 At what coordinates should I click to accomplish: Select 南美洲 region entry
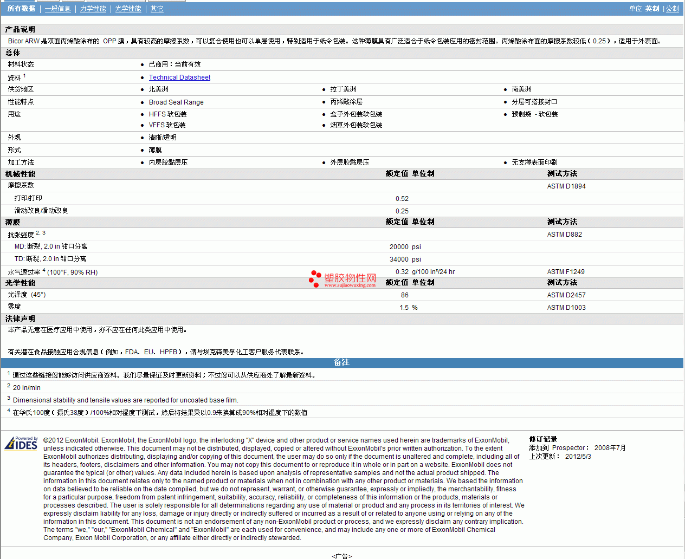tap(522, 89)
